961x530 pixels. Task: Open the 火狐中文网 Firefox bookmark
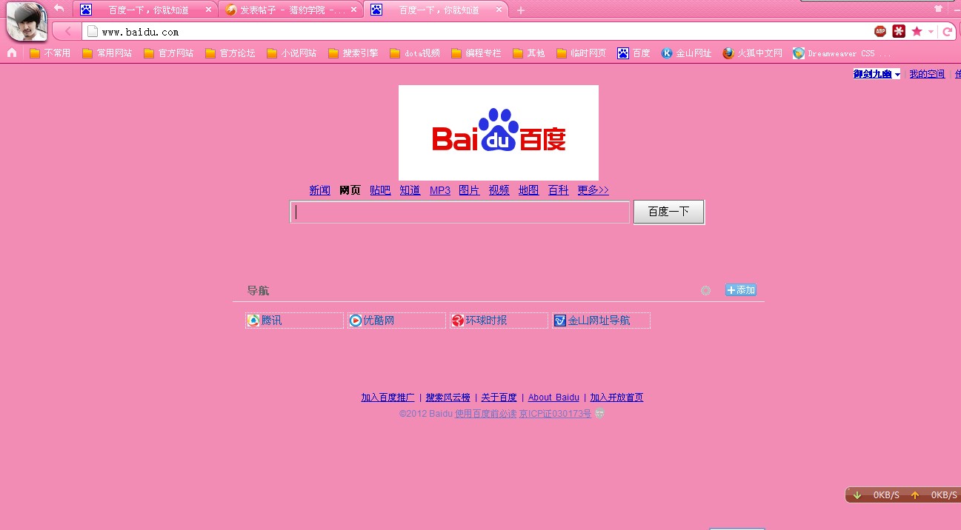tap(752, 53)
